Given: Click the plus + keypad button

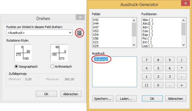Looking at the screenshot, I should click(182, 85).
